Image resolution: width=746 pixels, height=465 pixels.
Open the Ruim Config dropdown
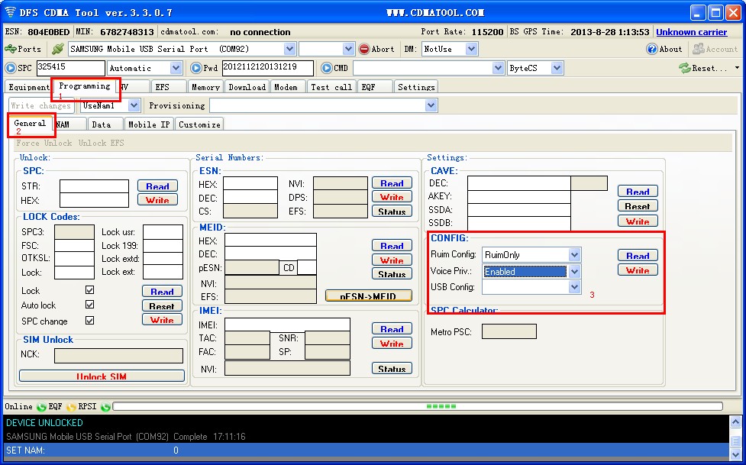574,254
